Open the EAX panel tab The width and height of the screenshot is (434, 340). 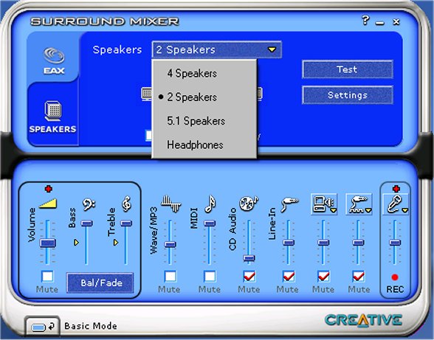click(x=54, y=60)
